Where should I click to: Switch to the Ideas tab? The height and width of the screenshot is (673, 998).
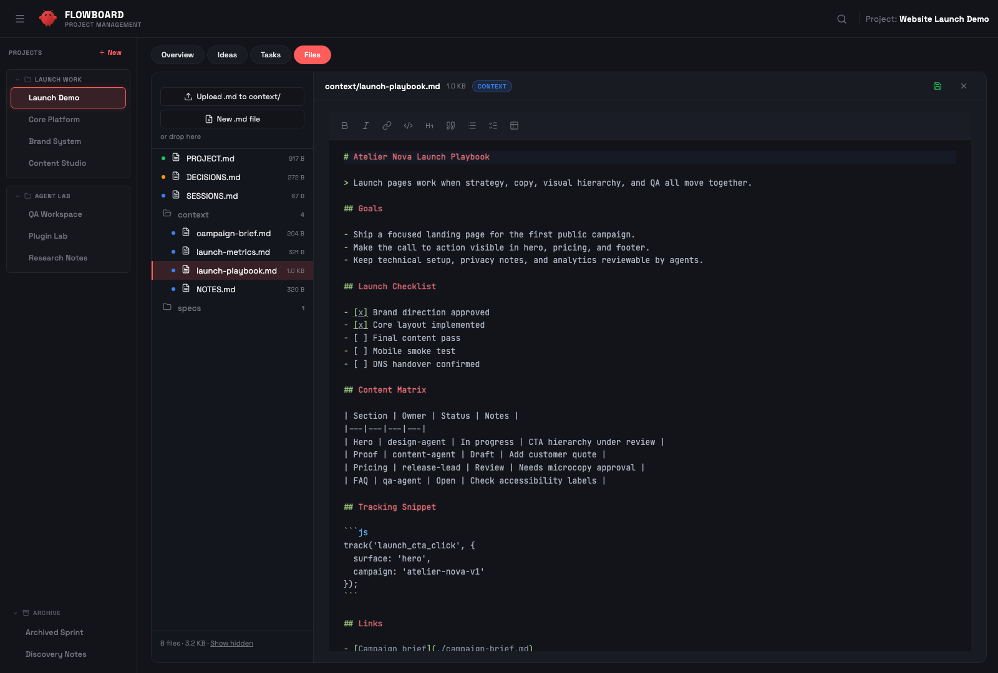coord(227,55)
